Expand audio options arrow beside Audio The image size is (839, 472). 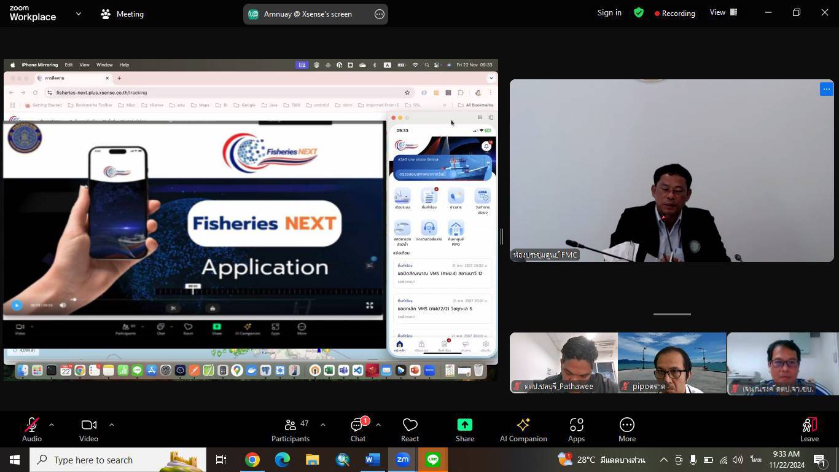click(x=52, y=425)
